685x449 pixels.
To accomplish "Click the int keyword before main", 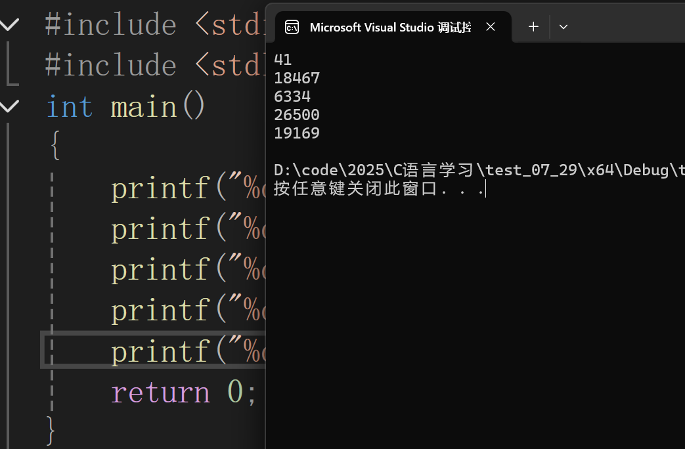I will click(69, 106).
